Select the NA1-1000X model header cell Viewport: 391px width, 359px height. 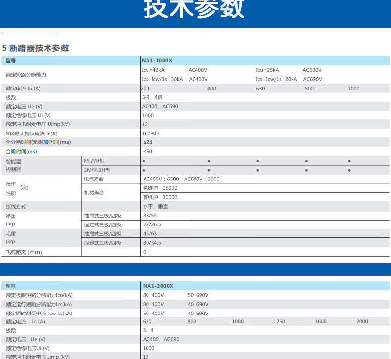[157, 61]
